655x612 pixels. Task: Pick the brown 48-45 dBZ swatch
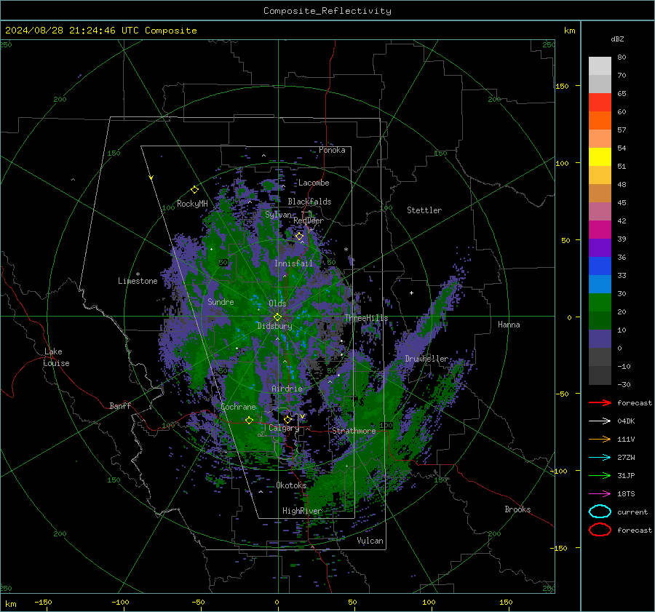(600, 193)
